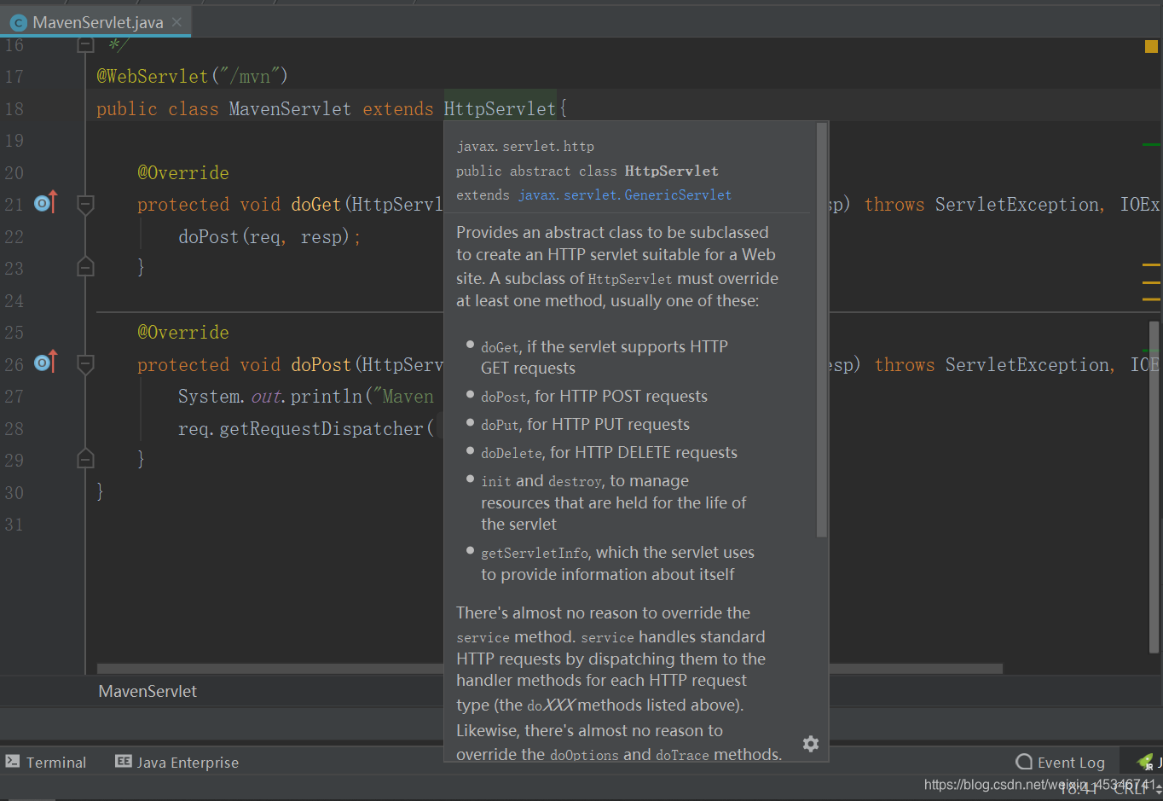Click the green stripe marker near line 19
1163x801 pixels.
click(x=1151, y=144)
